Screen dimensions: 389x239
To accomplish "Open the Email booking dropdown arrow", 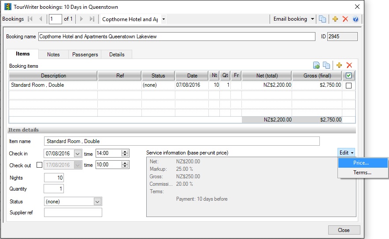I will click(x=312, y=19).
